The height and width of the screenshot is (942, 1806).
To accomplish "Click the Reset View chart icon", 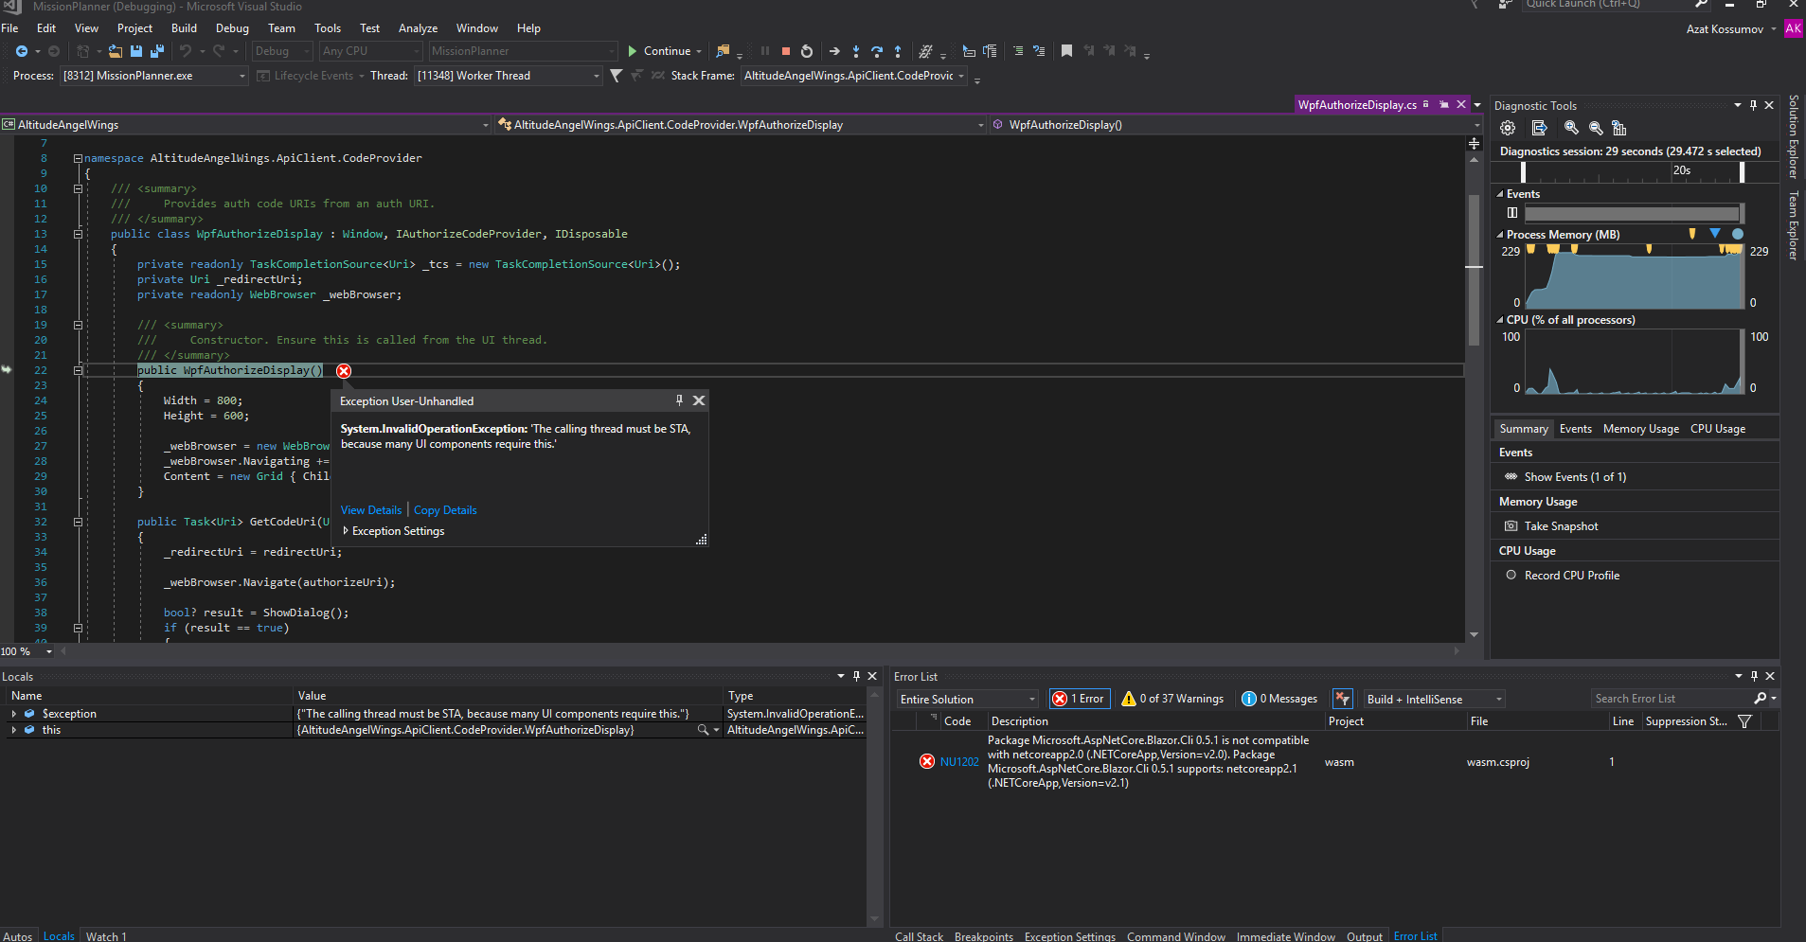I will point(1619,128).
